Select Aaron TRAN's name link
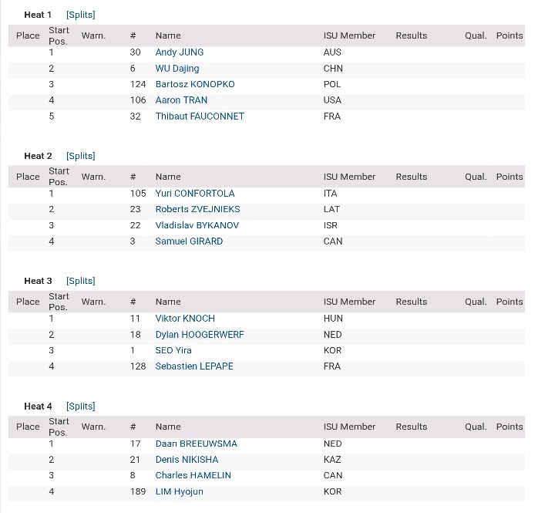Screen dimensions: 538x513 point(181,100)
